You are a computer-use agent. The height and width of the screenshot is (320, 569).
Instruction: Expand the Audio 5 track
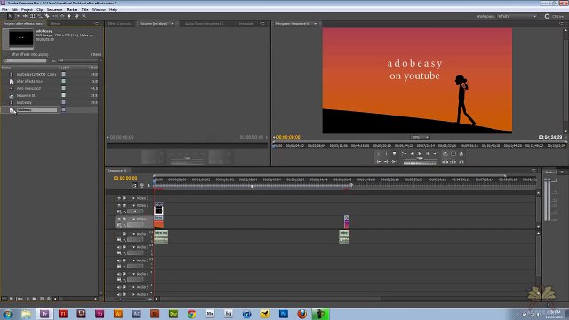tap(133, 287)
